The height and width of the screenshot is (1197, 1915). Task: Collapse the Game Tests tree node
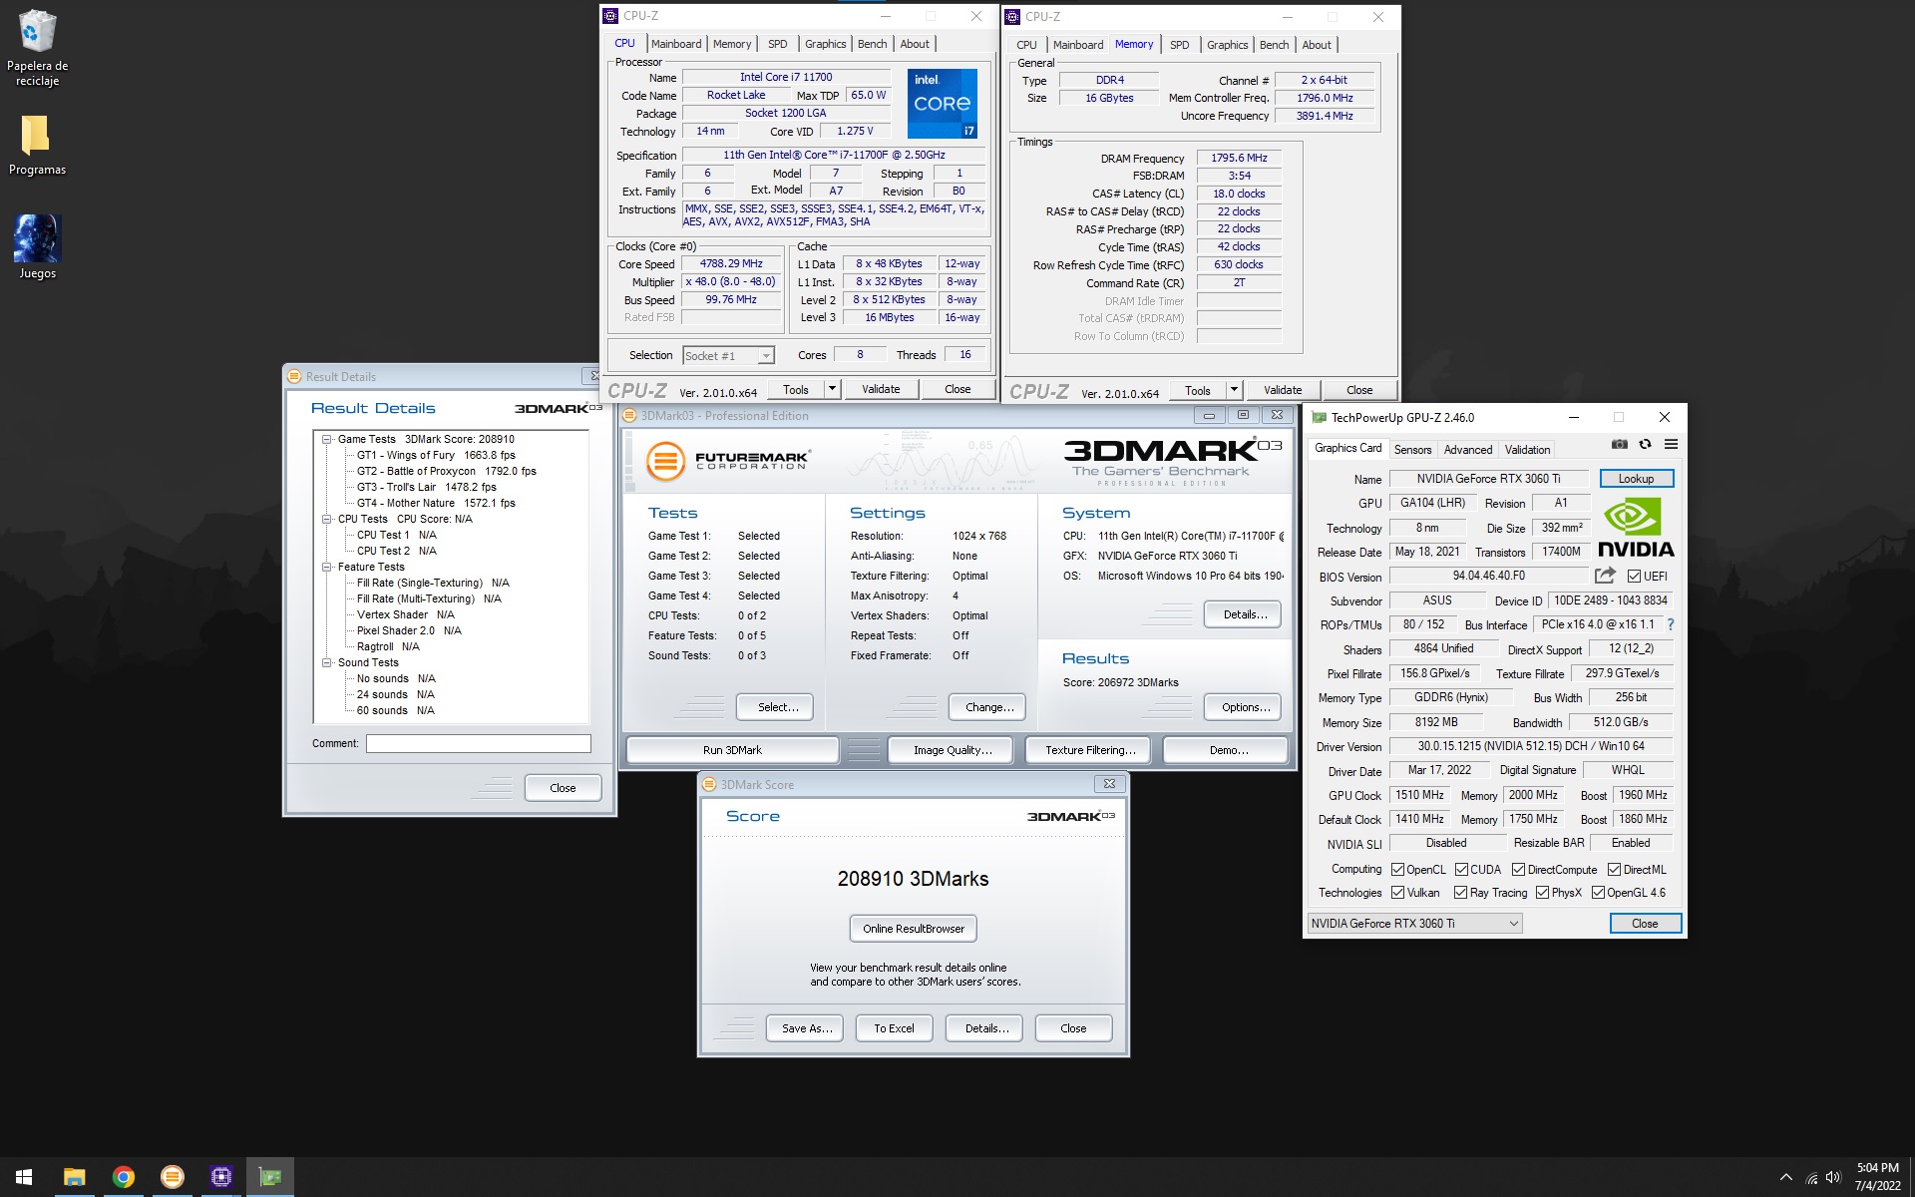click(x=326, y=439)
